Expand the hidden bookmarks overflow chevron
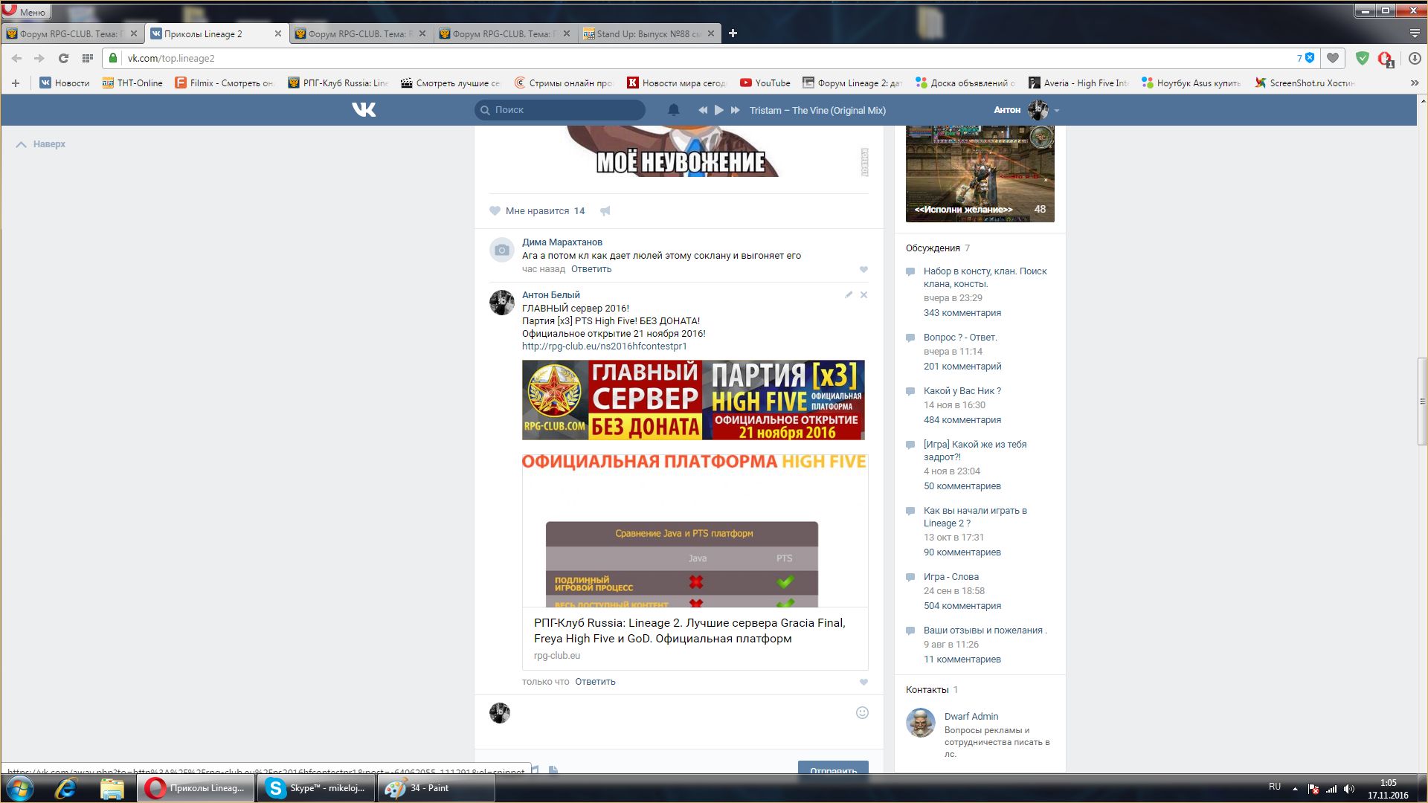Screen dimensions: 1428x803 1414,83
